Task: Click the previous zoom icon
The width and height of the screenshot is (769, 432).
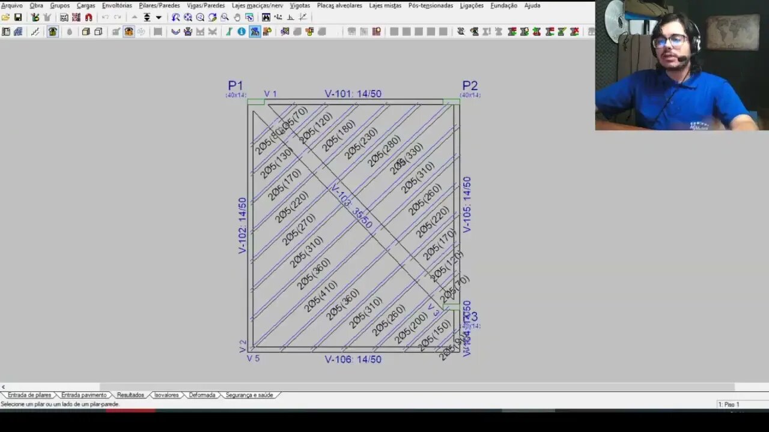Action: point(175,17)
